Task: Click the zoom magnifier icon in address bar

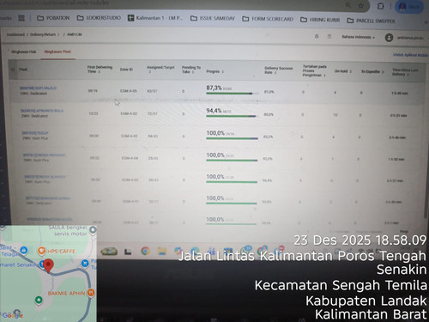Action: pos(348,5)
